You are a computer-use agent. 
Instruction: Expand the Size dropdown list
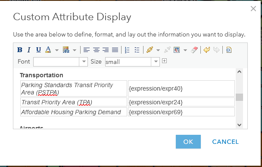click(x=156, y=61)
